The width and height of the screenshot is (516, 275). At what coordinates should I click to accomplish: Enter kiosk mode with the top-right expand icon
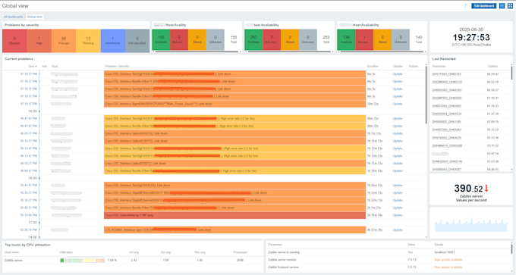(510, 6)
